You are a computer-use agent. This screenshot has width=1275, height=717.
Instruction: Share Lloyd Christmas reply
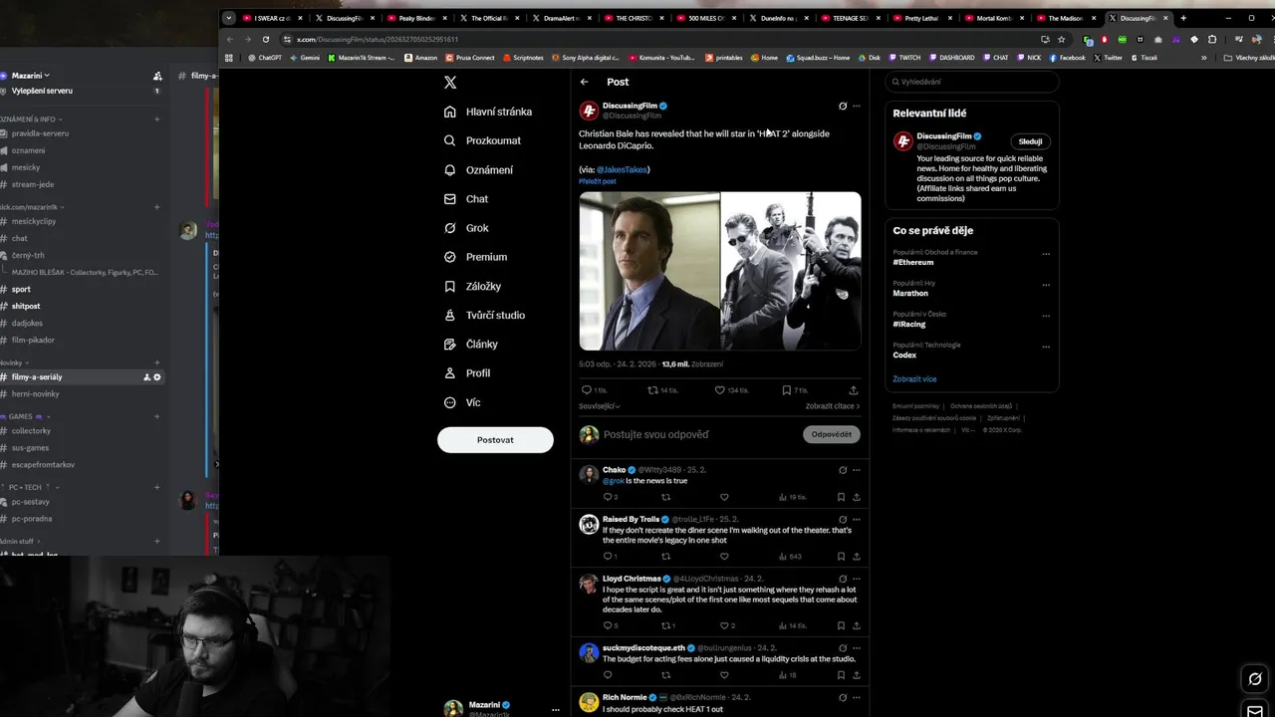click(856, 626)
